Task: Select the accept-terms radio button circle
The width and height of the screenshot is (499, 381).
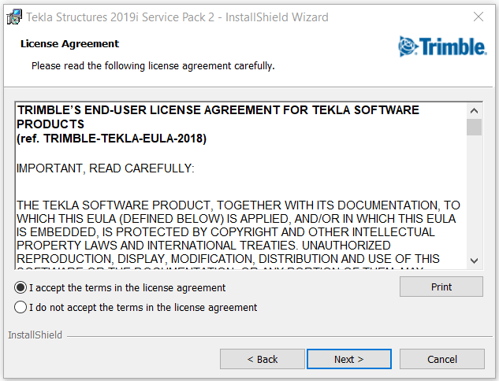Action: click(x=20, y=287)
